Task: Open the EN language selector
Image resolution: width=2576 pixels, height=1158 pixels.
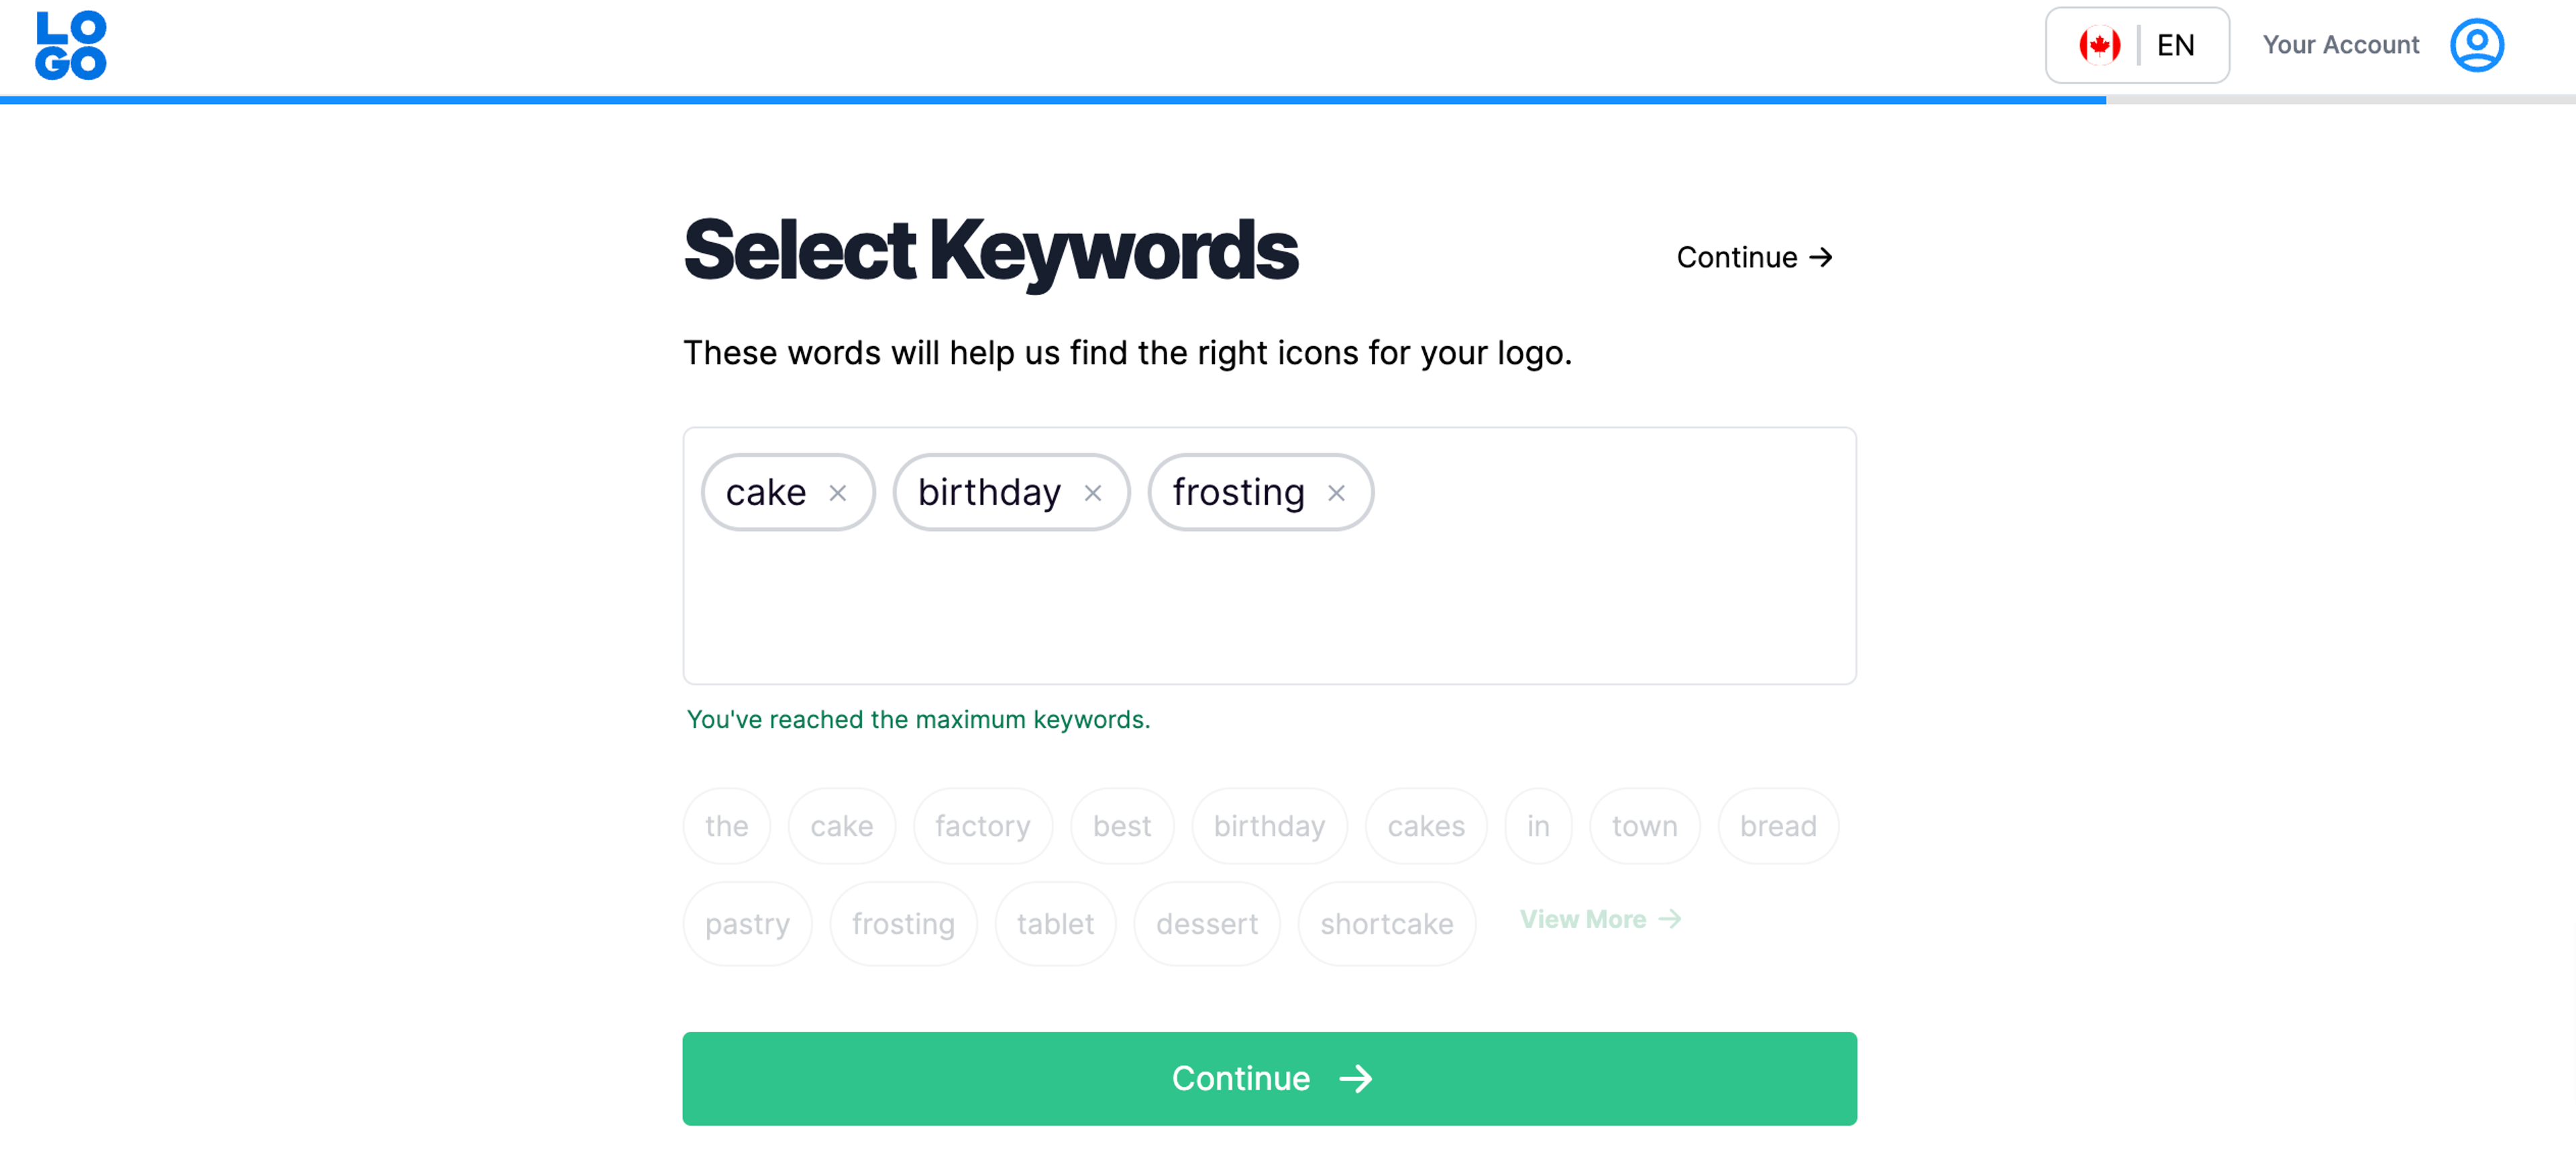Action: tap(2175, 45)
